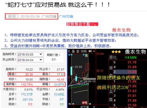Click the tall cyan candlestick near 20.98
The image size is (147, 108).
click(x=71, y=71)
